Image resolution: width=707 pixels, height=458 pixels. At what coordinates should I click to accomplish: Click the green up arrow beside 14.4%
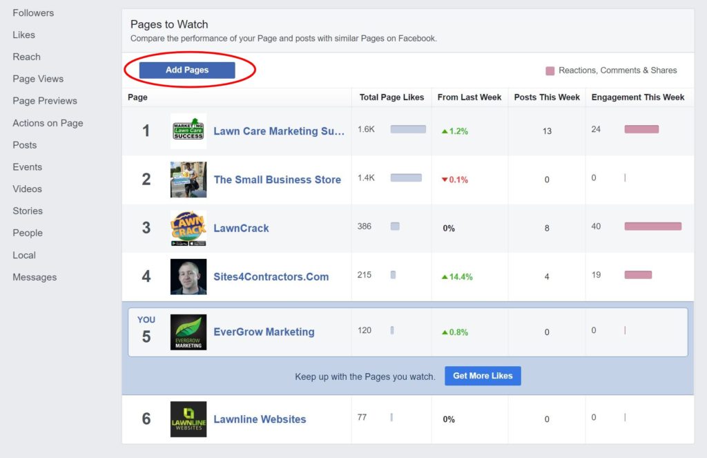[x=445, y=277]
